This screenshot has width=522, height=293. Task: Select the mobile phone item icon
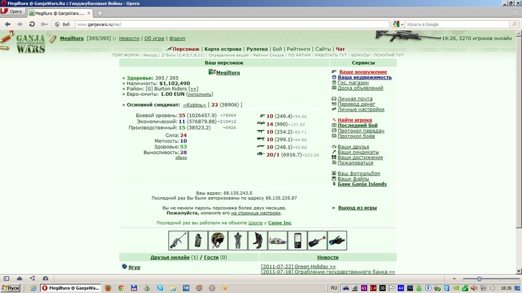click(297, 240)
